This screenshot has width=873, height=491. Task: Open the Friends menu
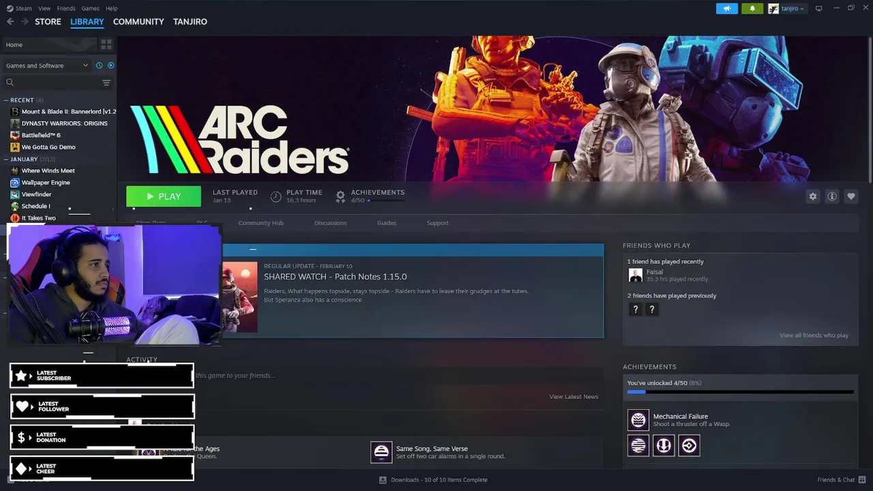tap(66, 8)
